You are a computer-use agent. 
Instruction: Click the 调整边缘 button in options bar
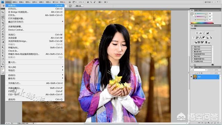pyautogui.click(x=79, y=6)
